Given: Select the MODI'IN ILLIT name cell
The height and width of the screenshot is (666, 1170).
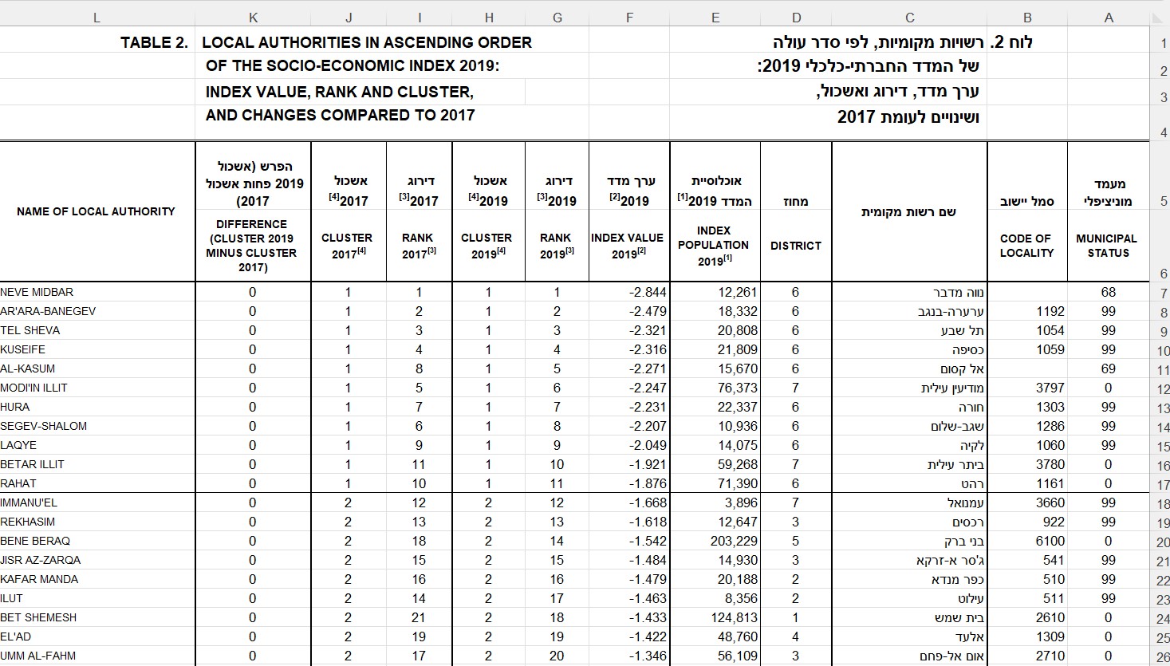Looking at the screenshot, I should pyautogui.click(x=96, y=388).
